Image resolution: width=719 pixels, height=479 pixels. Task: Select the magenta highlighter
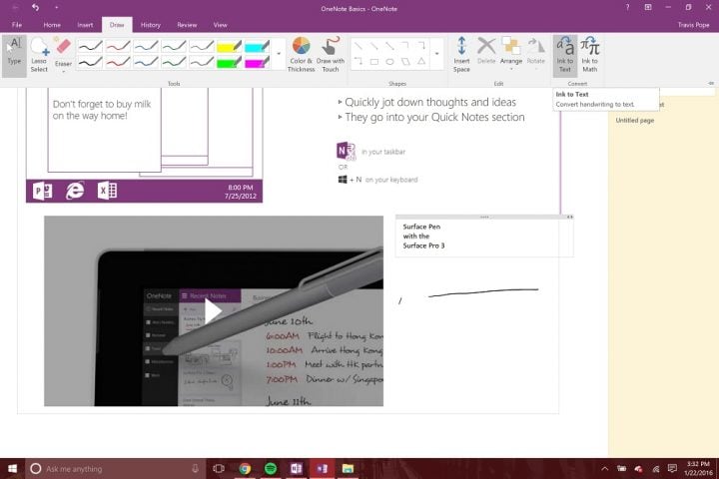257,62
